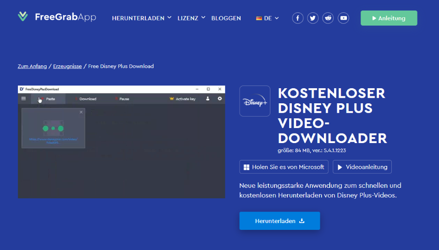Viewport: 439px width, 250px height.
Task: Click the user profile icon in app screenshot
Action: click(x=208, y=98)
